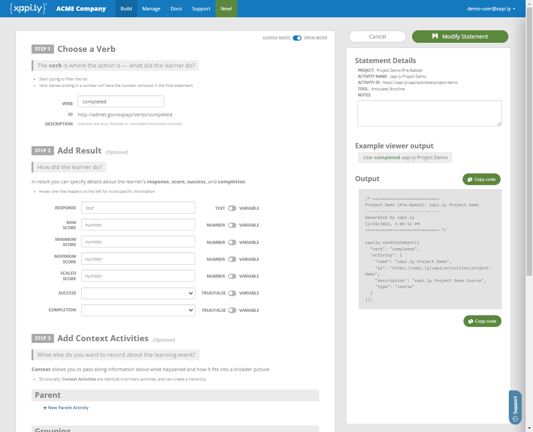533x432 pixels.
Task: Click the scrollbar up arrow
Action: tap(529, 3)
